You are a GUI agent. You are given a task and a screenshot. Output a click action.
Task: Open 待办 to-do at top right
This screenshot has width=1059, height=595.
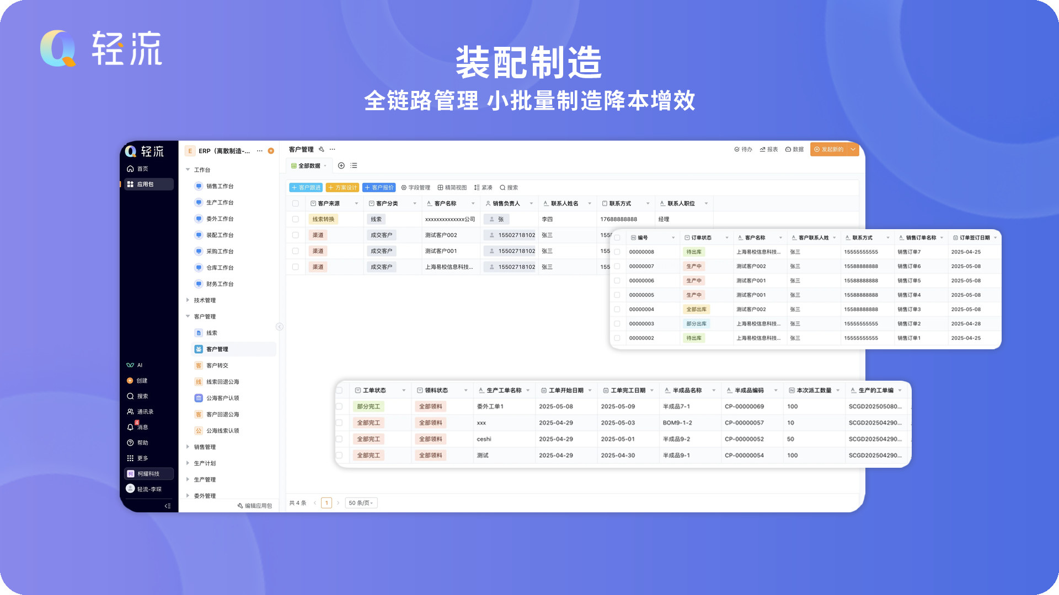(743, 149)
